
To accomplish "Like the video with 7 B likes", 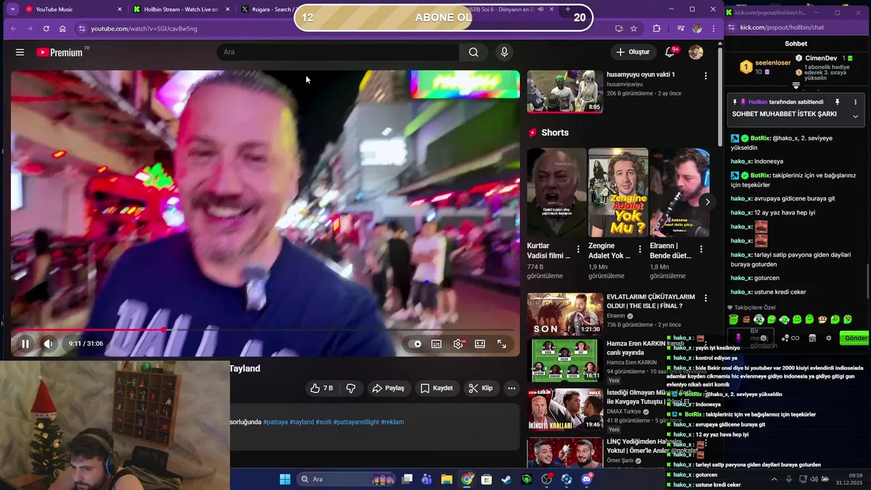I will tap(322, 388).
